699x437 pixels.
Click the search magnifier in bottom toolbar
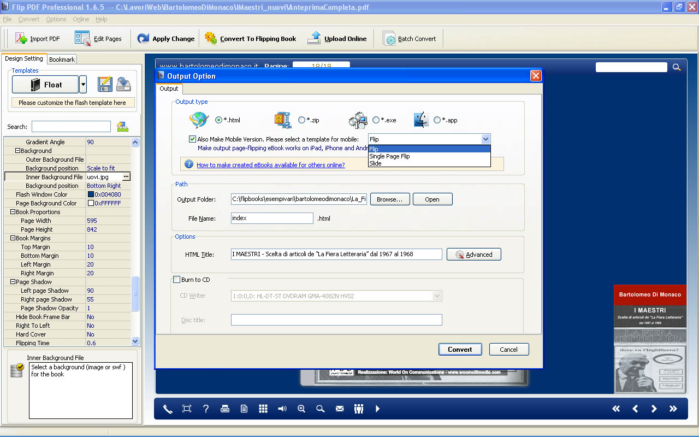[x=321, y=409]
